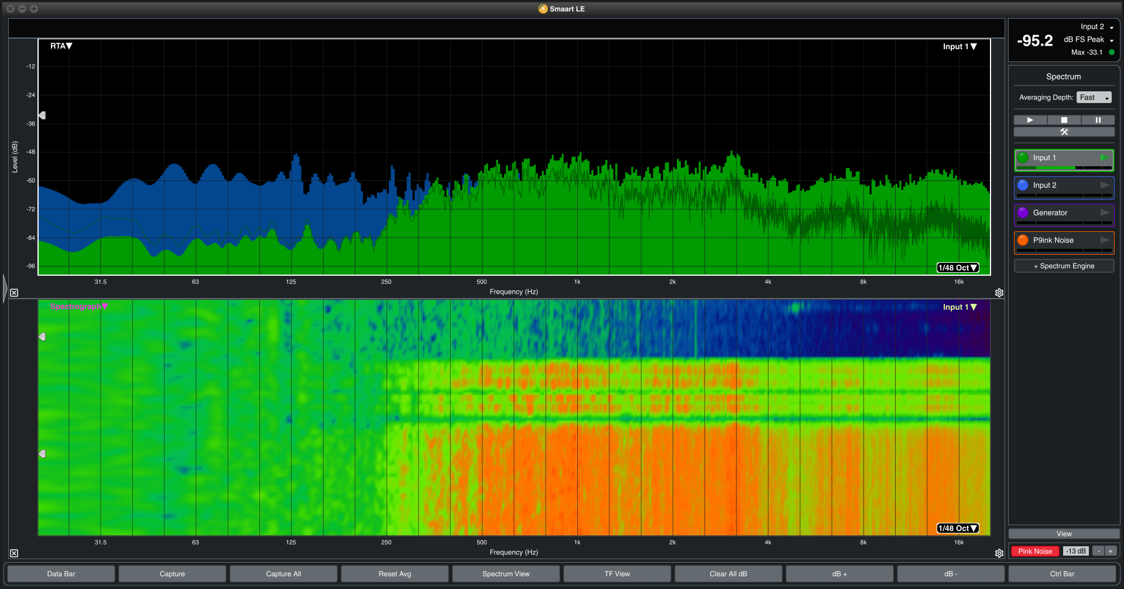
Task: Run Generator engine with its play arrow
Action: [1105, 213]
